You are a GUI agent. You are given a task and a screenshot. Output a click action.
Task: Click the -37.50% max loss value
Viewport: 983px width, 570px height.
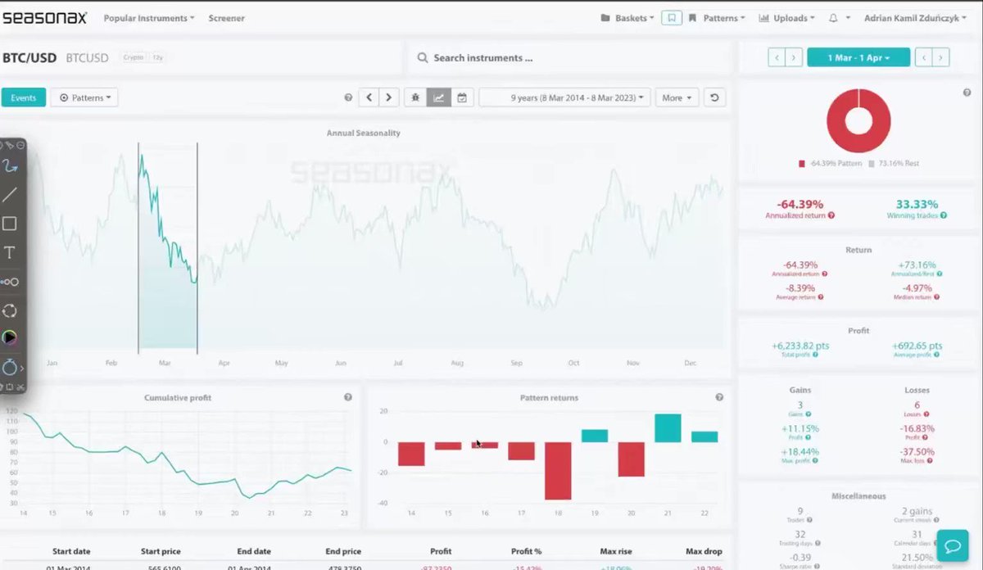click(x=917, y=451)
